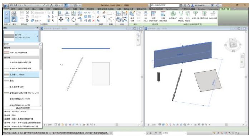250x136 pixels.
Task: Click the Align tool
Action: [60, 14]
